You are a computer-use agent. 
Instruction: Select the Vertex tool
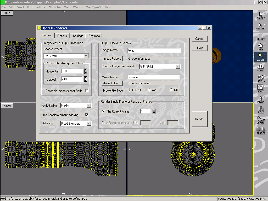[x=261, y=26]
